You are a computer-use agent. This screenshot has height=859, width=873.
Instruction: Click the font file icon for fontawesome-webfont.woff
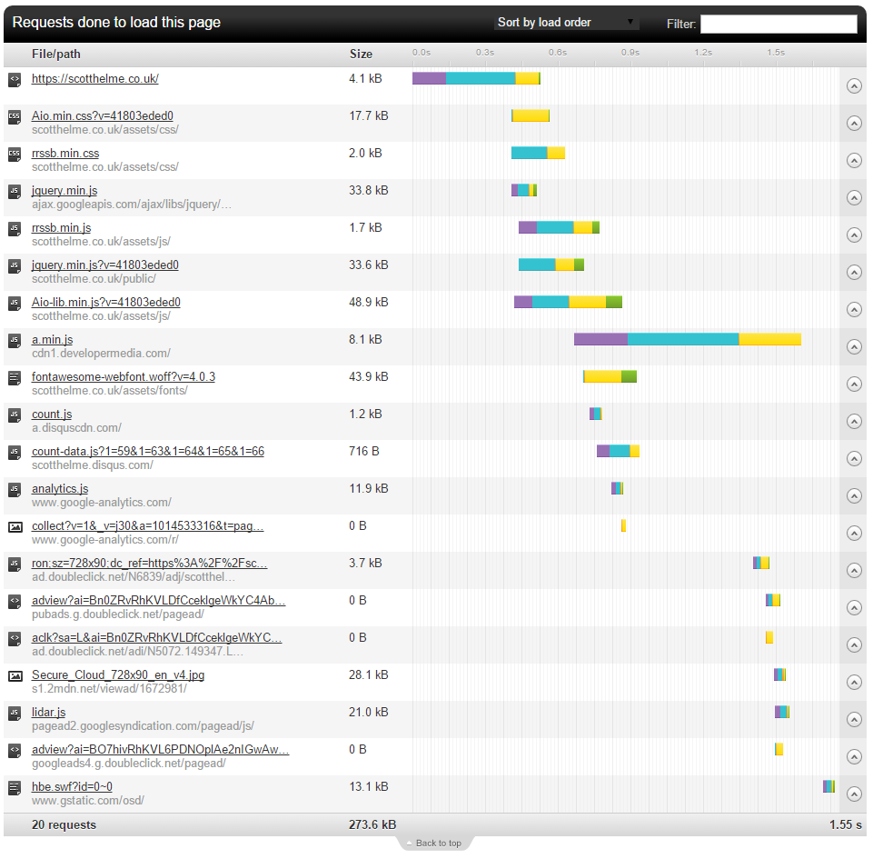click(x=15, y=377)
